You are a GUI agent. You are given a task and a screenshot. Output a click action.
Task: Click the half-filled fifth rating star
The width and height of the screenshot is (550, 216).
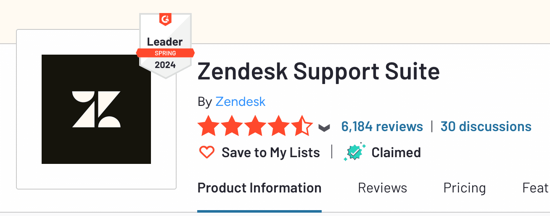(x=302, y=126)
